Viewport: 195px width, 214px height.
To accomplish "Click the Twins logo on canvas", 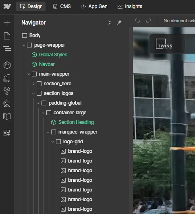I will 164,44.
